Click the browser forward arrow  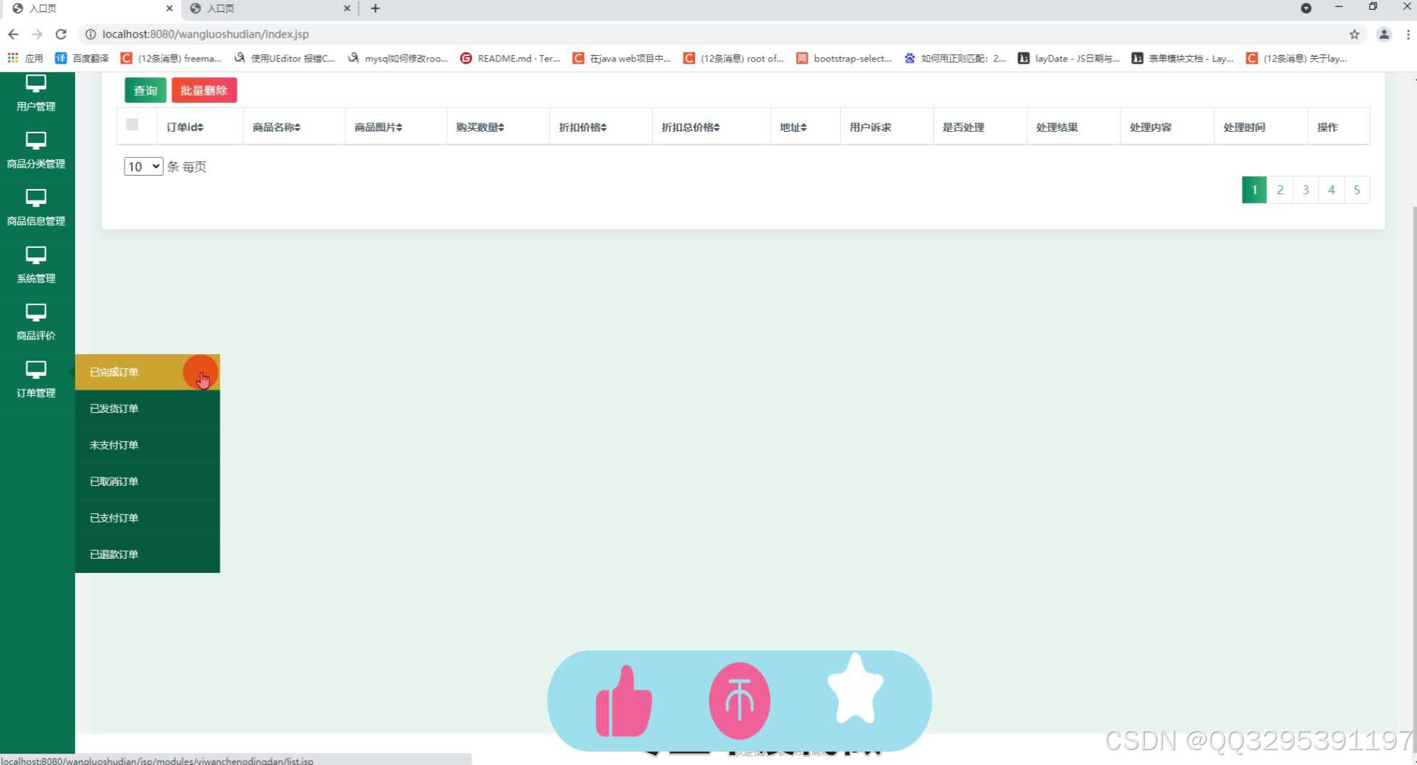(x=38, y=34)
